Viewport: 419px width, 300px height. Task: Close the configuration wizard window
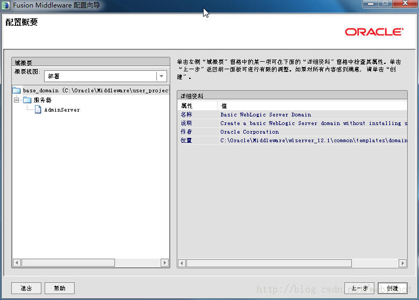[x=405, y=3]
